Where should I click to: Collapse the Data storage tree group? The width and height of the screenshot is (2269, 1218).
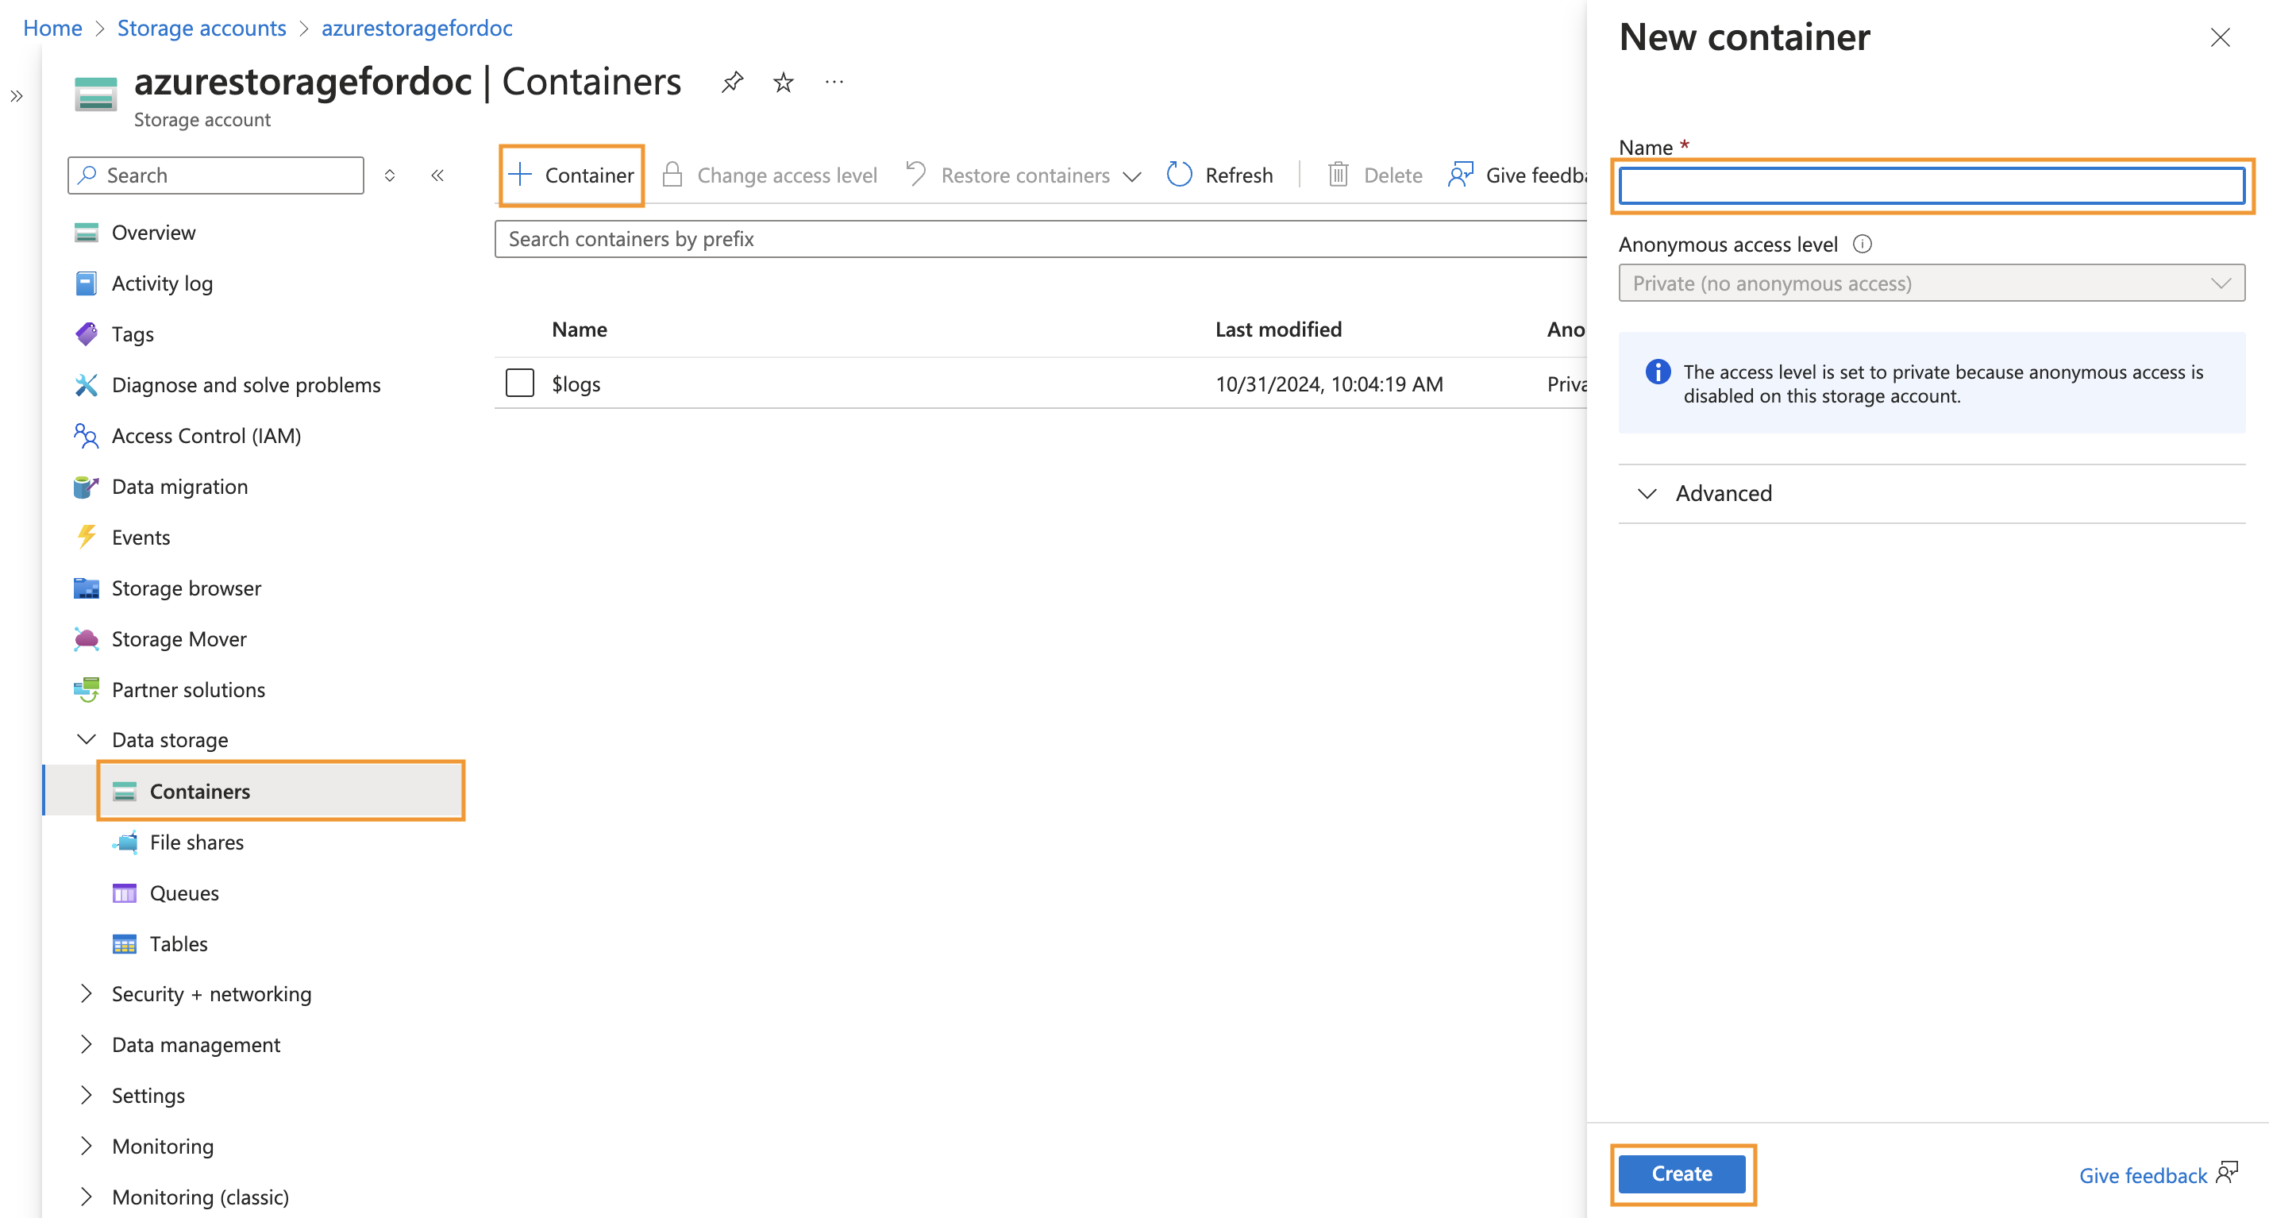pos(87,740)
